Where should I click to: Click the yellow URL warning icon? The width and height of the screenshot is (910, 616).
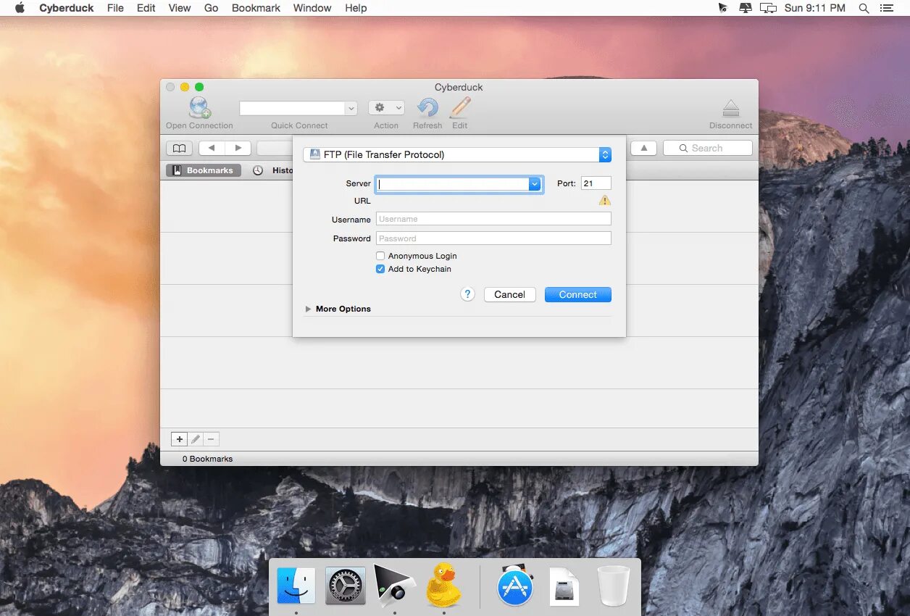[605, 201]
